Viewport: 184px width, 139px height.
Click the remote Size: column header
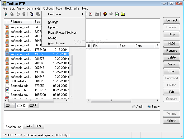point(126,46)
